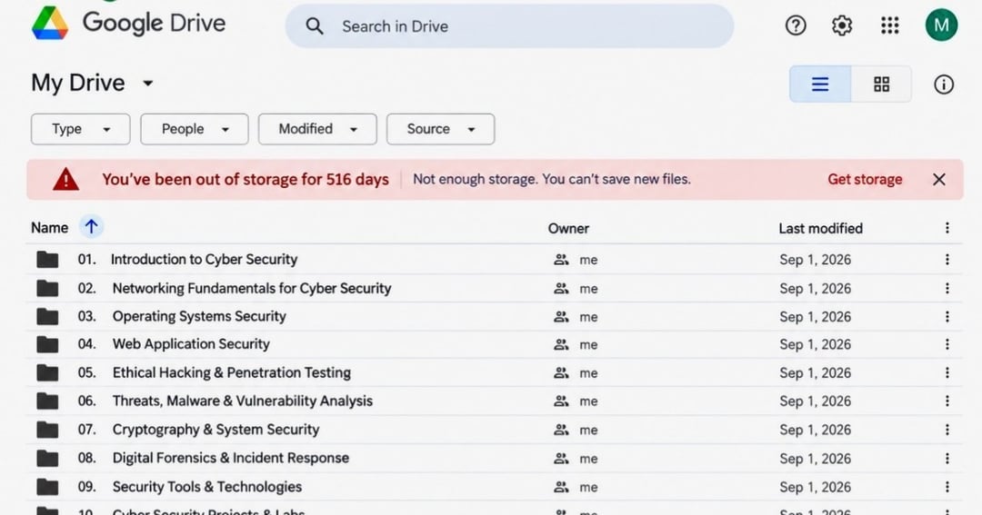Dismiss the out of storage banner
Image resolution: width=982 pixels, height=515 pixels.
point(938,180)
